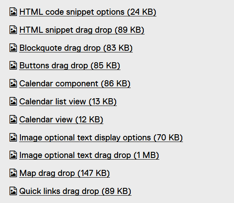Click image icon next to Quick links drag drop
This screenshot has height=203, width=234.
[13, 191]
